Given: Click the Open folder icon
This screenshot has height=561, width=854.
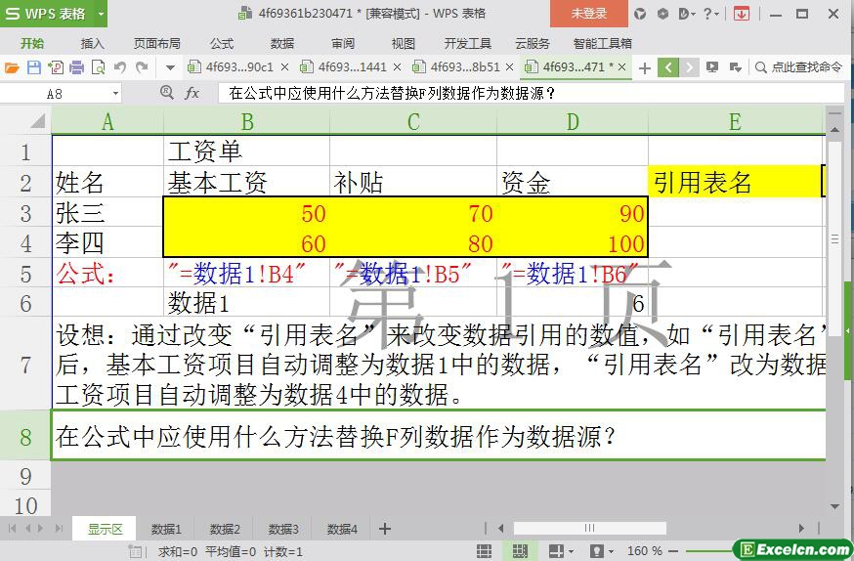Looking at the screenshot, I should 12,67.
